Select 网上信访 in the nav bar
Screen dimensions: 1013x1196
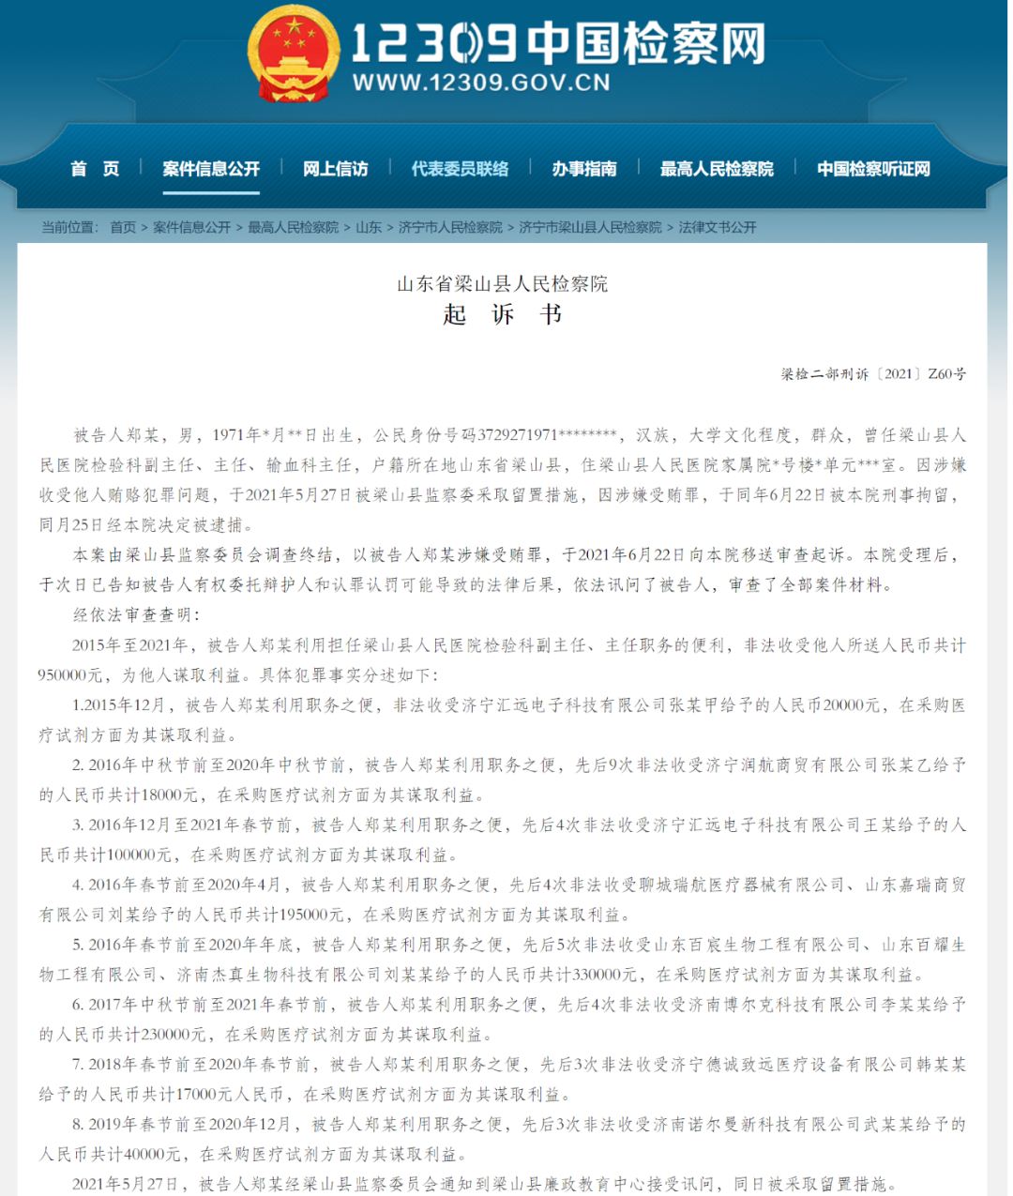[x=335, y=169]
